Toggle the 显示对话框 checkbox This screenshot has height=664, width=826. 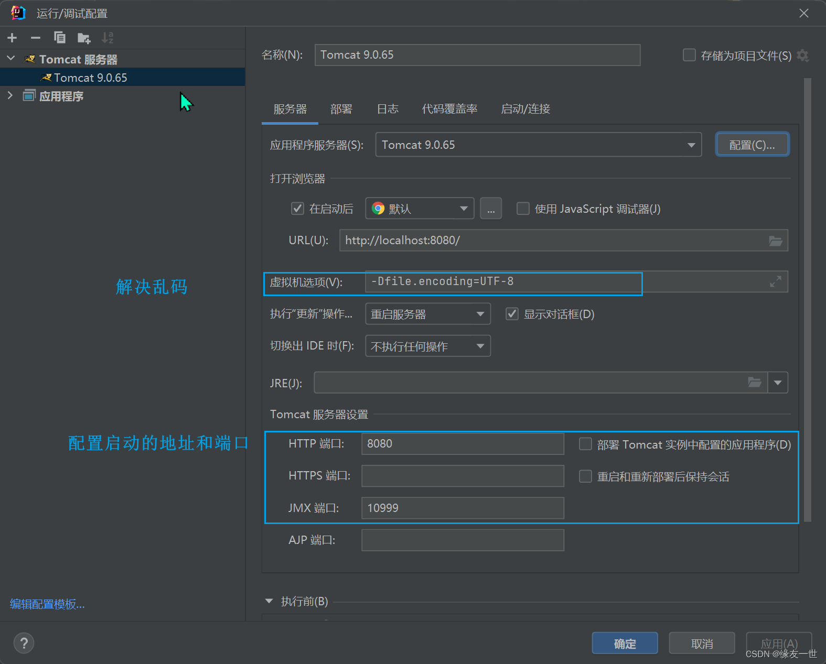(512, 314)
